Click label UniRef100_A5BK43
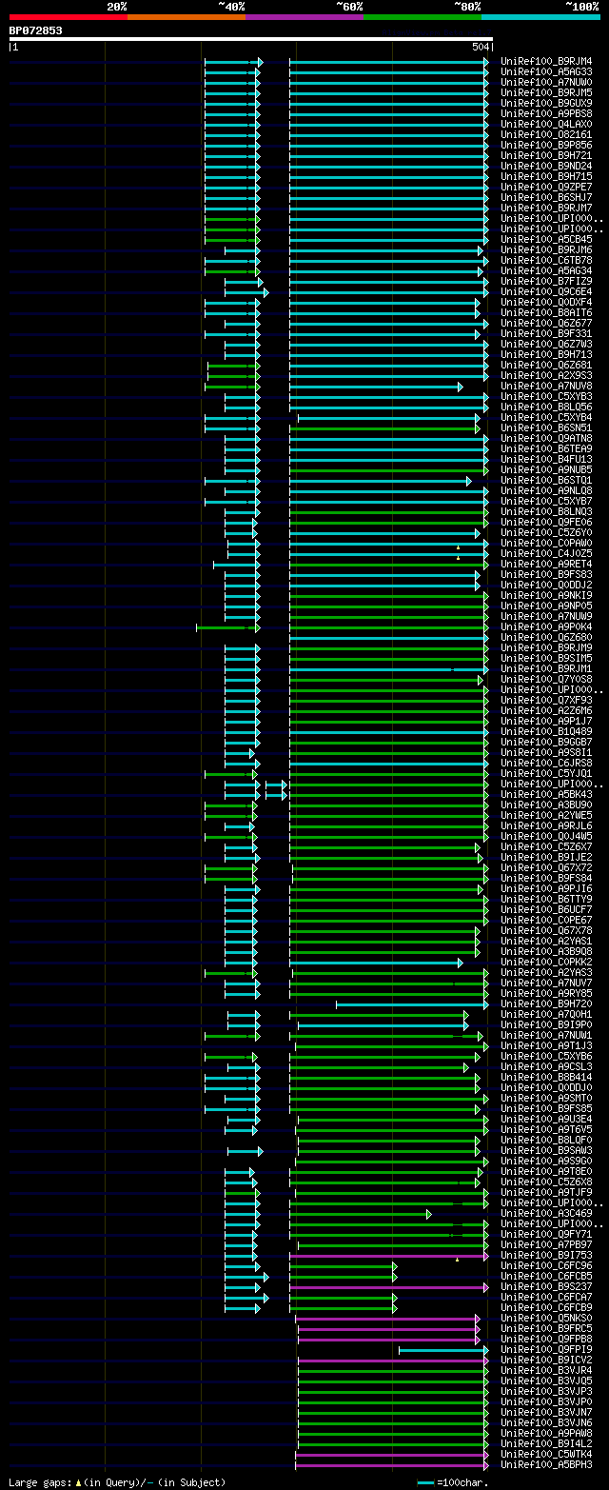The height and width of the screenshot is (1490, 609). click(x=546, y=794)
